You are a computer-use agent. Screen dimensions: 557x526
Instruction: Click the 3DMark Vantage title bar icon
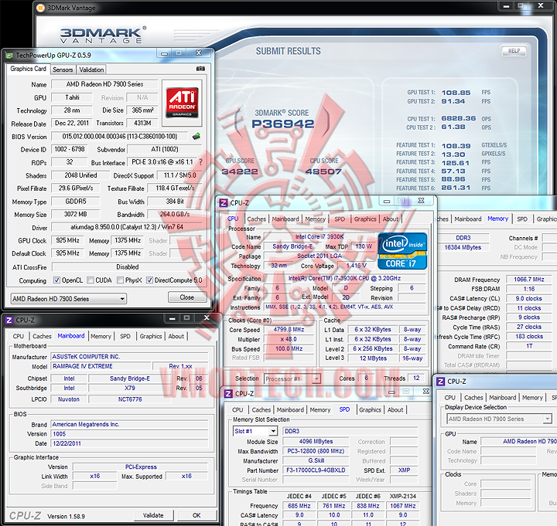[41, 8]
